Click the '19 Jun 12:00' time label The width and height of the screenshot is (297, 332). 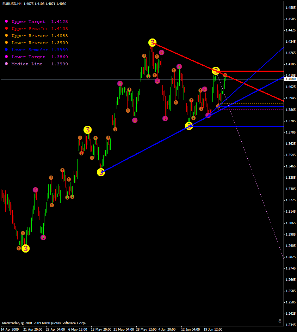213,330
